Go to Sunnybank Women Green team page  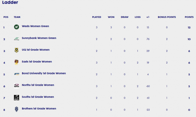pyautogui.click(x=39, y=38)
